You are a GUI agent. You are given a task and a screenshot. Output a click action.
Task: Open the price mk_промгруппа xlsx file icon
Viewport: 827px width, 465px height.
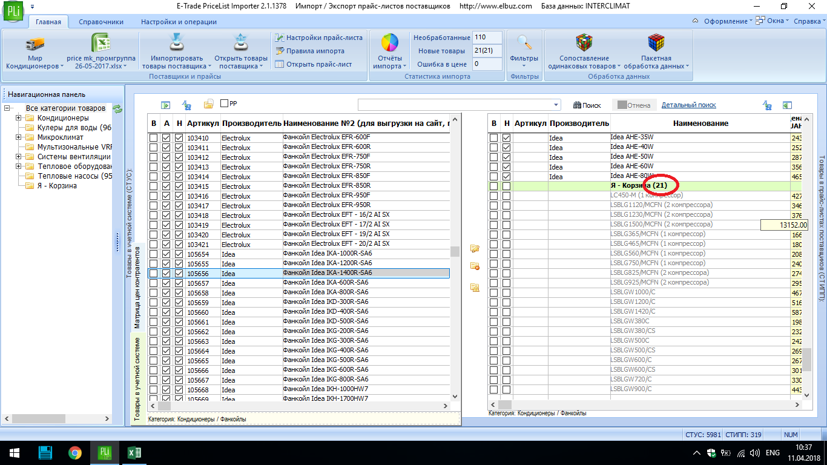[100, 43]
